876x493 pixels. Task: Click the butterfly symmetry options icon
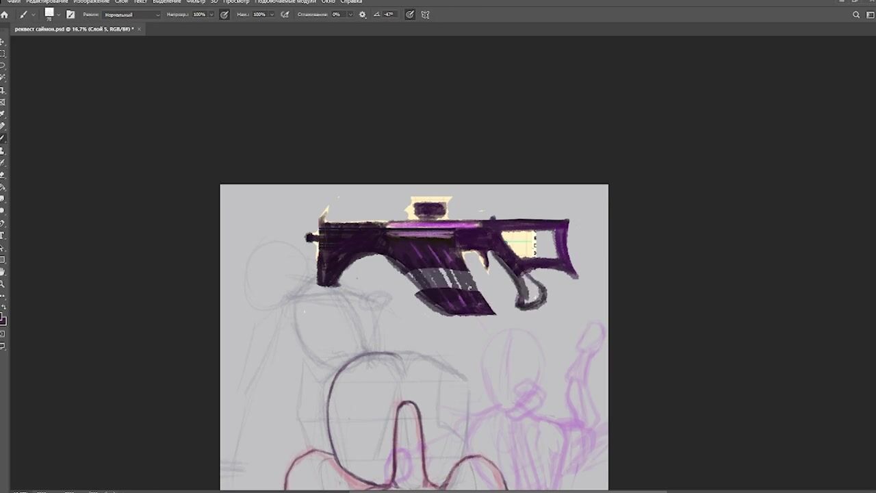tap(425, 14)
